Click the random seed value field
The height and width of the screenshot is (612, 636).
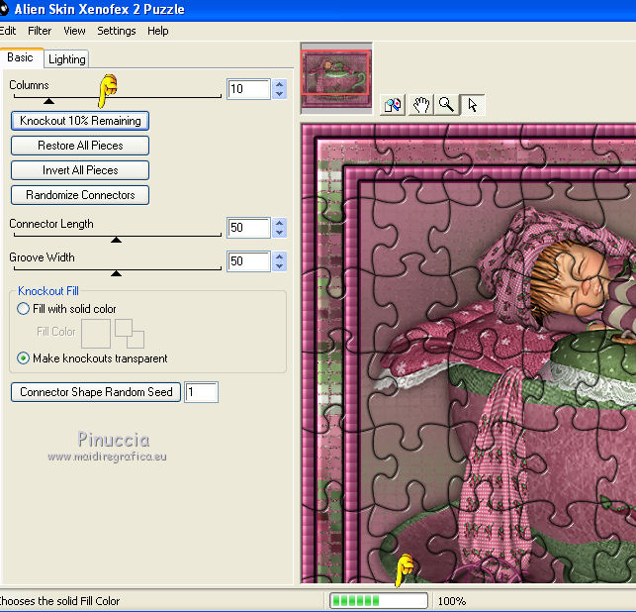(x=201, y=392)
